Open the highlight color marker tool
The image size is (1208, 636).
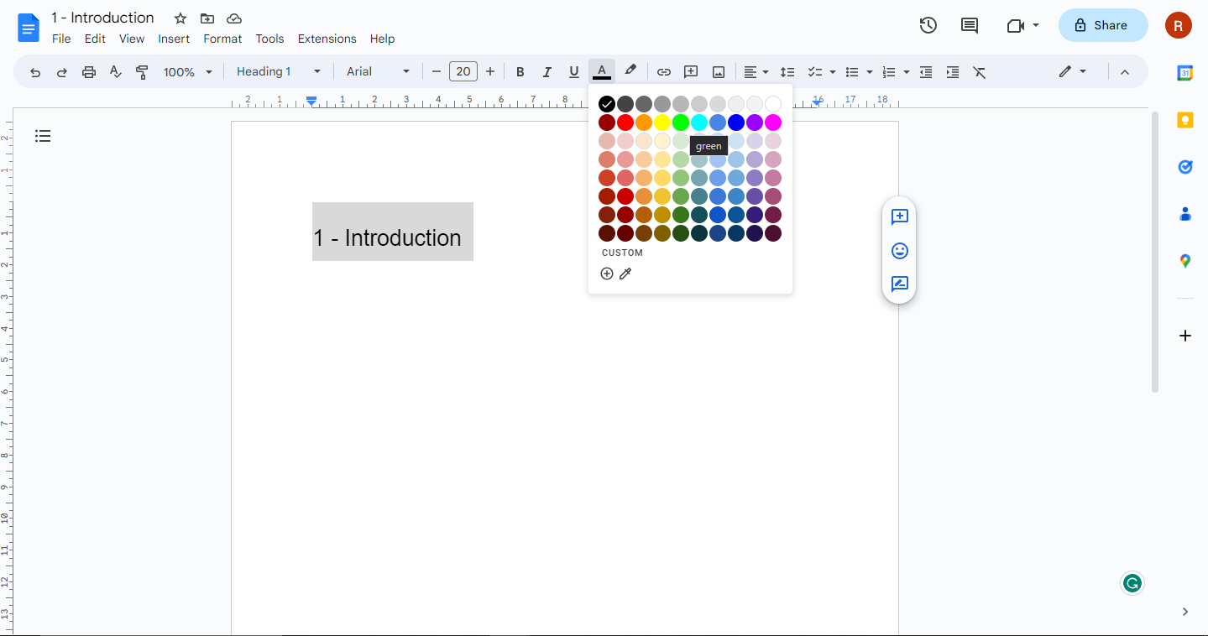(630, 71)
